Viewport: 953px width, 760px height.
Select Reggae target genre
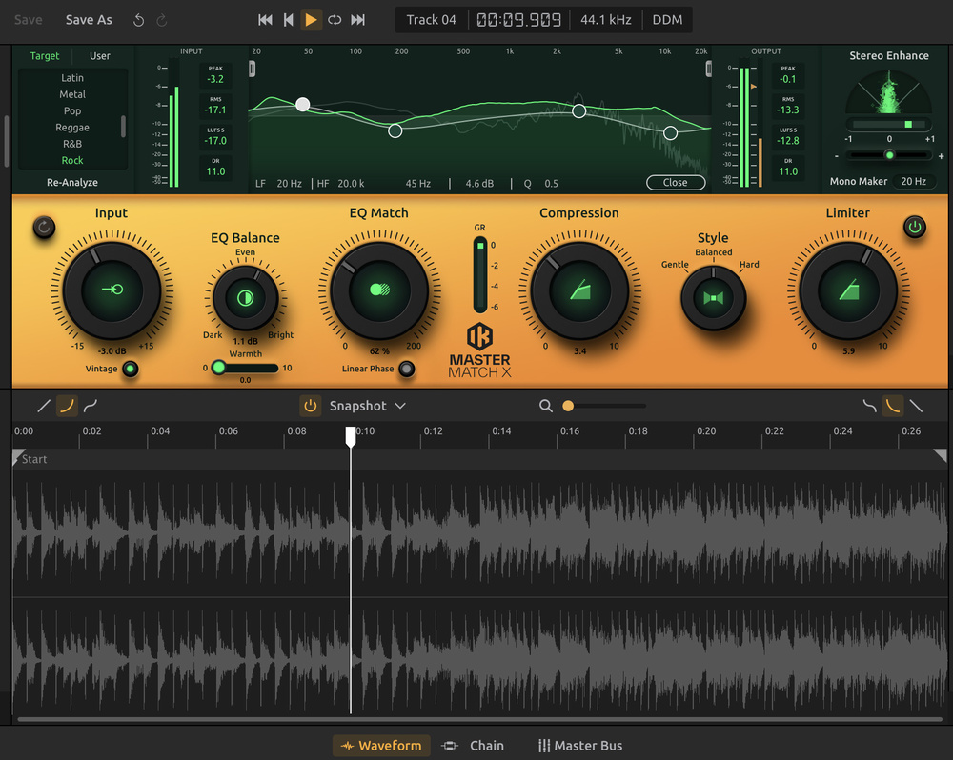click(72, 127)
